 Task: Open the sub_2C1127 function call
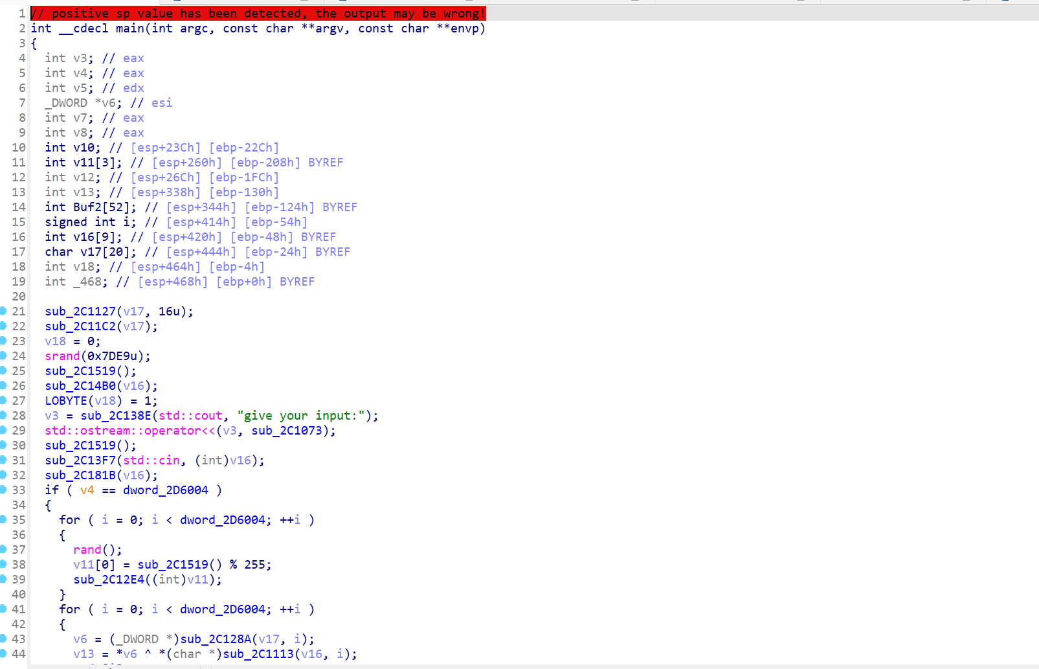pyautogui.click(x=80, y=312)
